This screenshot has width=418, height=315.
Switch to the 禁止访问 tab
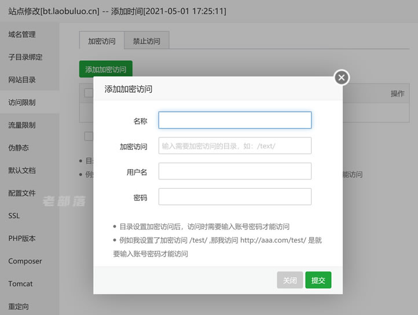click(146, 41)
